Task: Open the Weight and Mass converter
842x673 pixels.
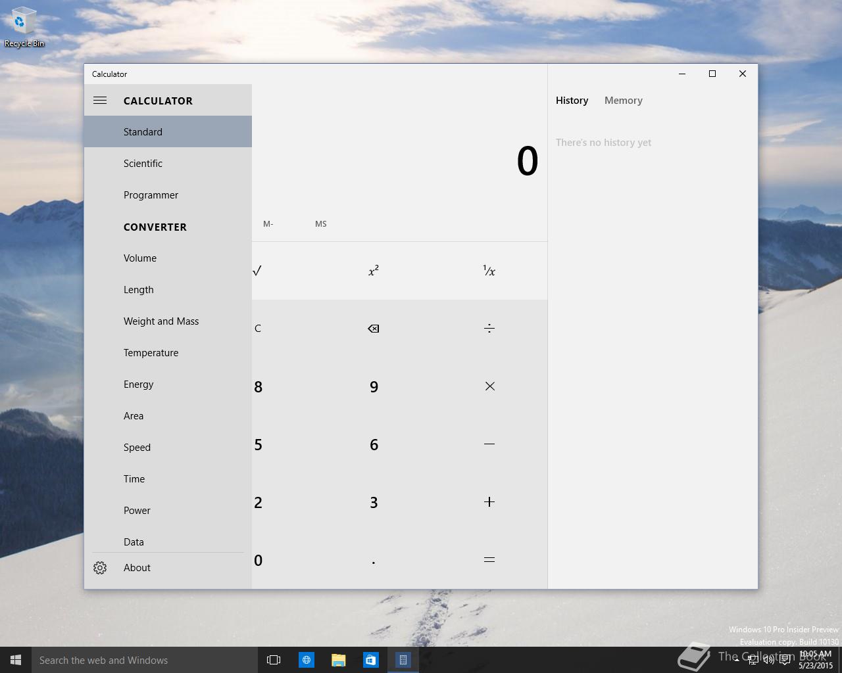Action: click(x=168, y=321)
